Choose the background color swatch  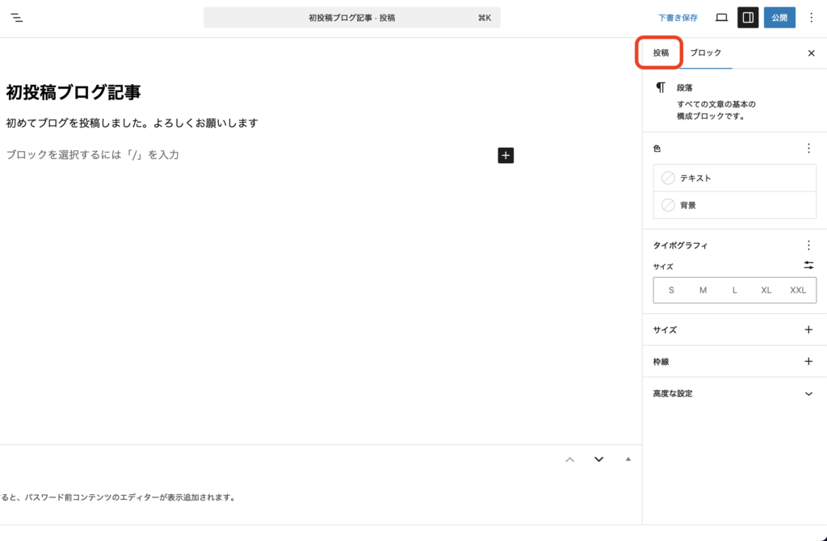pos(668,205)
